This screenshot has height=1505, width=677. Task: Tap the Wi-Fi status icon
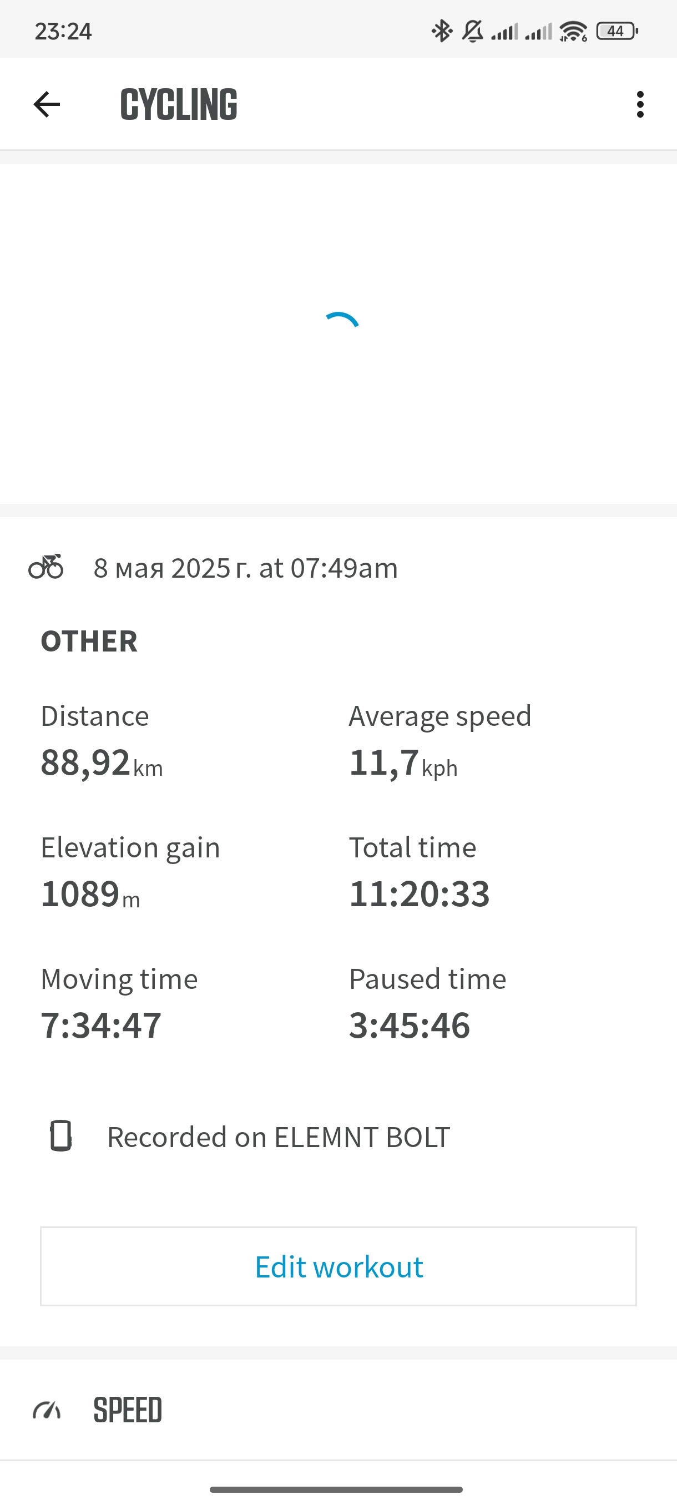(x=573, y=31)
